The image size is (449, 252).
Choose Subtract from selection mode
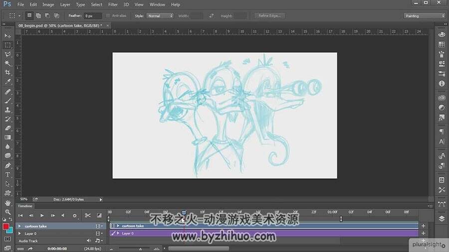[47, 15]
